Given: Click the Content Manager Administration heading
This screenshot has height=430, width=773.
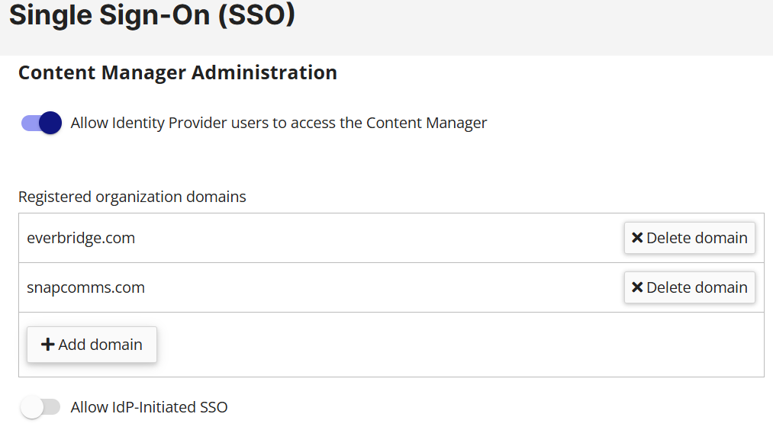Looking at the screenshot, I should pos(178,73).
